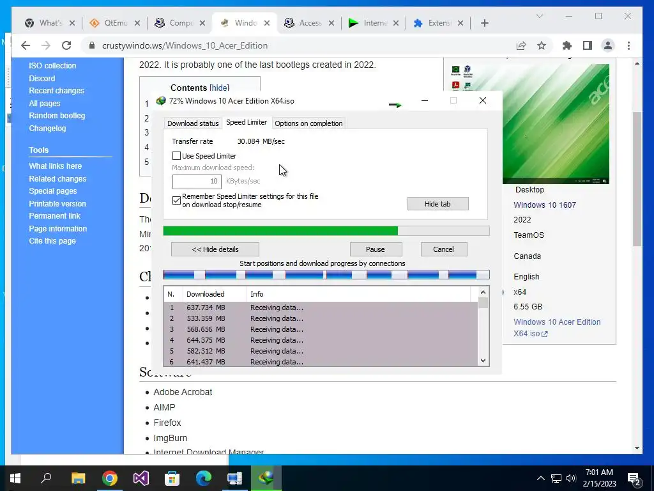Show hidden tray icons chevron
The width and height of the screenshot is (654, 491).
[x=540, y=478]
